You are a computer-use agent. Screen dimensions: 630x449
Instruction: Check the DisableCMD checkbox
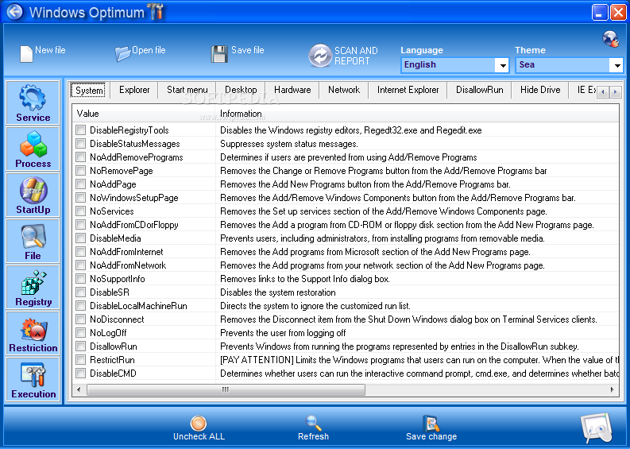81,373
